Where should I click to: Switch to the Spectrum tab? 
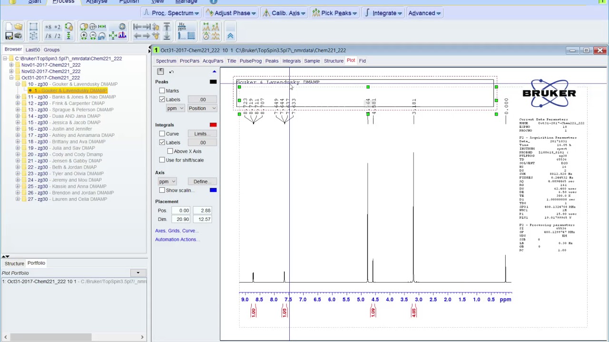(x=166, y=61)
